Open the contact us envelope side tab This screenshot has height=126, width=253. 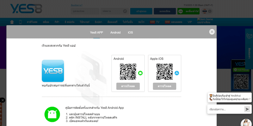pos(249,49)
